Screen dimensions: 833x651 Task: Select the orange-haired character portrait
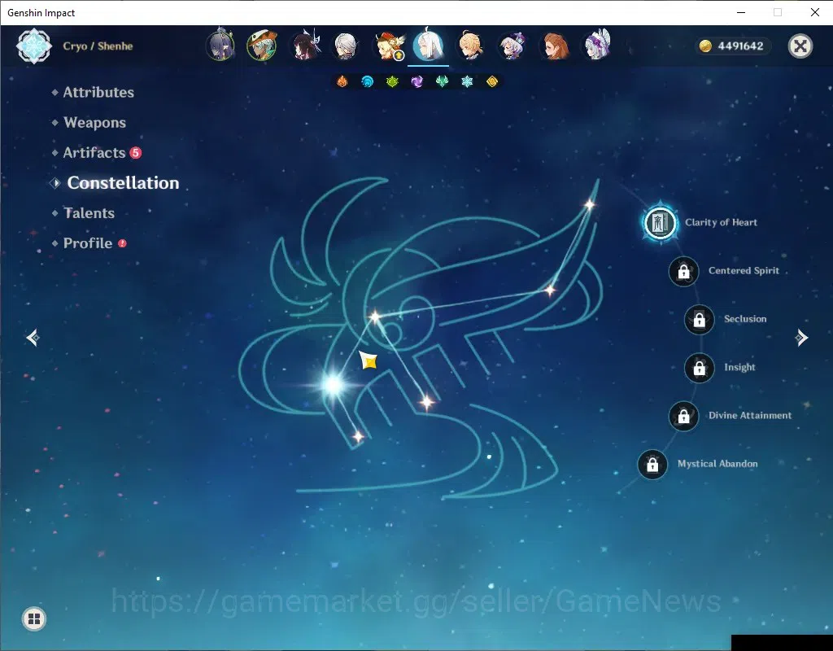555,46
